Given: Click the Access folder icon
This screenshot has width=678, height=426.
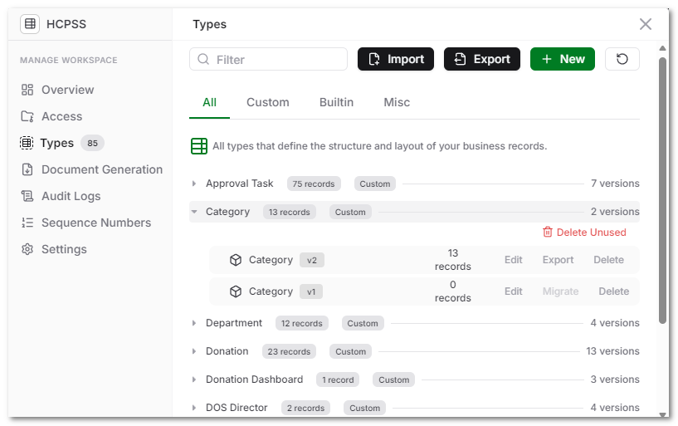Looking at the screenshot, I should [x=27, y=116].
